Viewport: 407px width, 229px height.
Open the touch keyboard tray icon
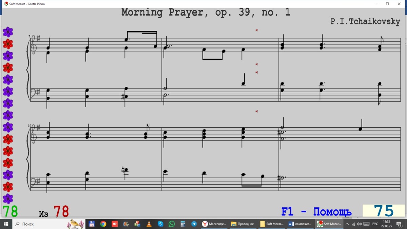tap(367, 224)
